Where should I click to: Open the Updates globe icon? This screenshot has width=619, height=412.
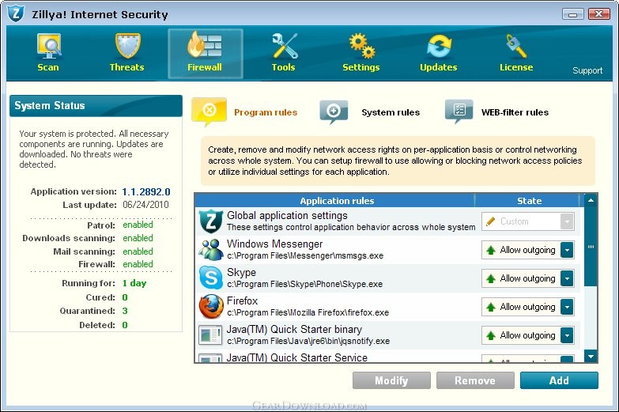tap(439, 47)
